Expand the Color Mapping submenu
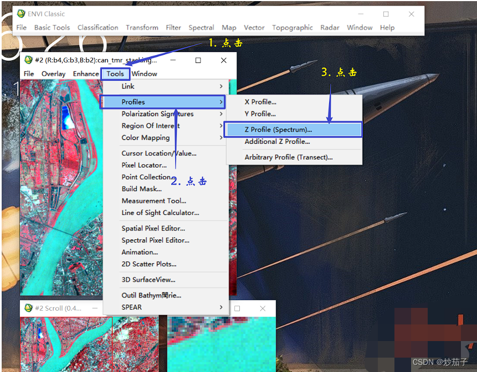The image size is (477, 372). point(166,138)
